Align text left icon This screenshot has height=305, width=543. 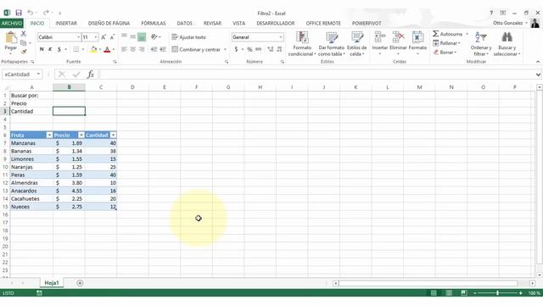point(124,49)
